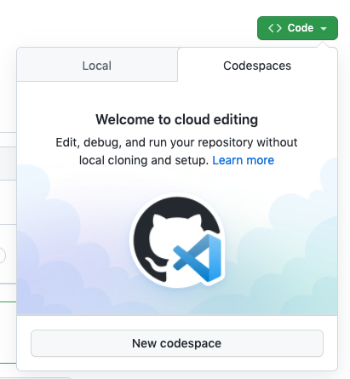The width and height of the screenshot is (350, 379).
Task: Click the Visual Studio Code logo
Action: tap(198, 258)
